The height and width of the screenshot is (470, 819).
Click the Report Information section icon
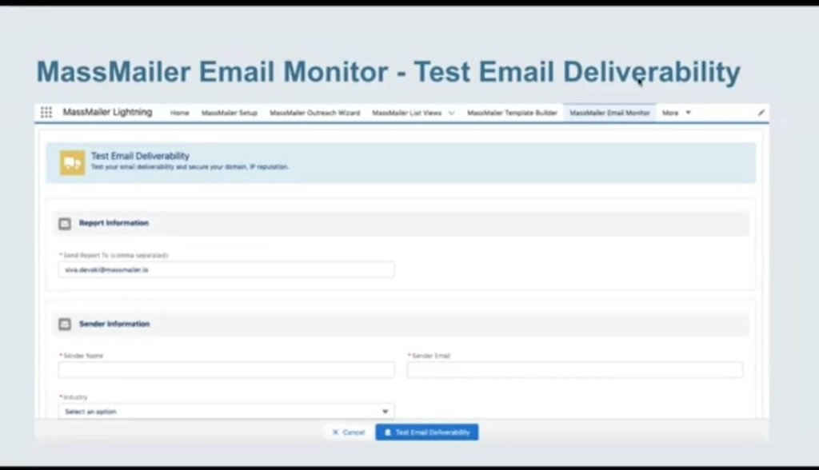[64, 223]
